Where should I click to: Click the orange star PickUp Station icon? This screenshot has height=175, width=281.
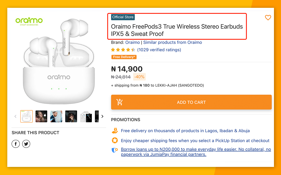click(115, 141)
